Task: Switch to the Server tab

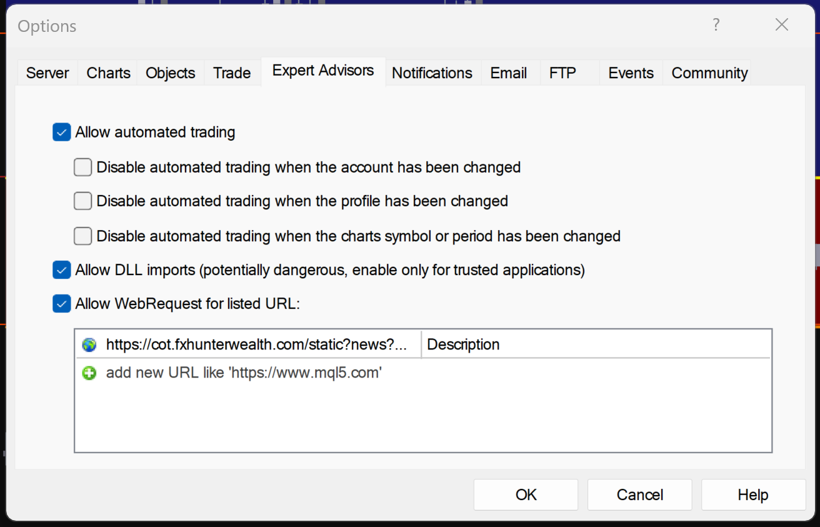Action: click(47, 73)
